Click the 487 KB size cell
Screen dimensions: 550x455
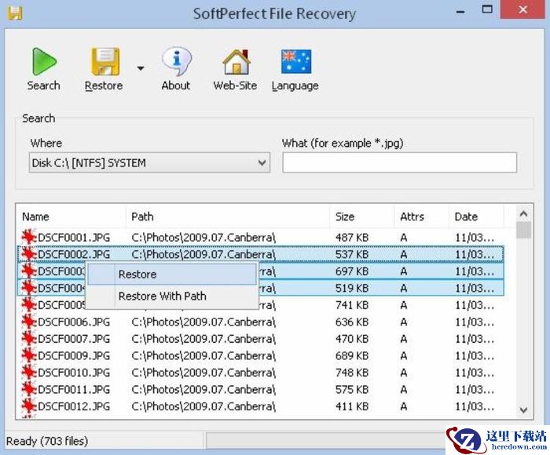pos(352,238)
